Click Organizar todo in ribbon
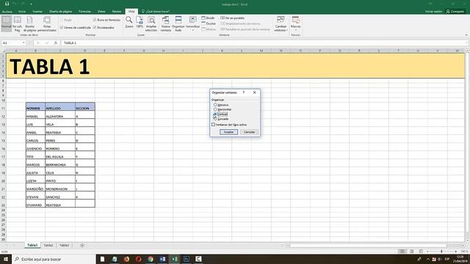The width and height of the screenshot is (470, 264). (x=178, y=24)
